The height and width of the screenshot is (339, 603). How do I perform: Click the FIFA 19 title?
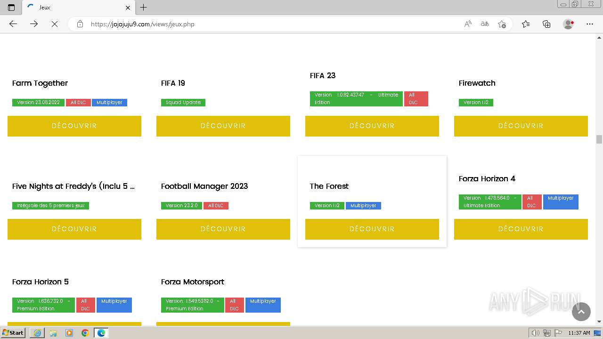pos(173,83)
